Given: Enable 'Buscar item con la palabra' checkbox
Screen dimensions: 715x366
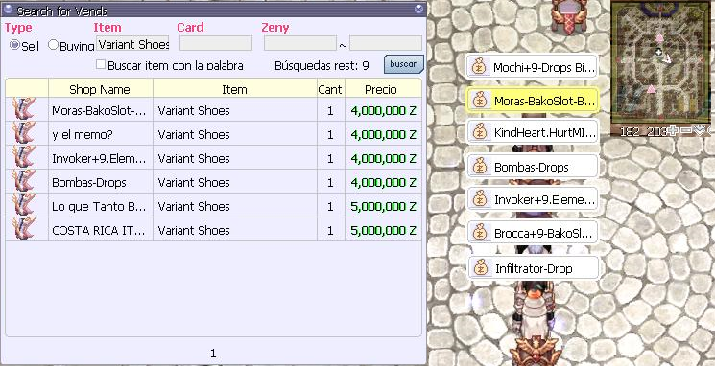Looking at the screenshot, I should (101, 64).
